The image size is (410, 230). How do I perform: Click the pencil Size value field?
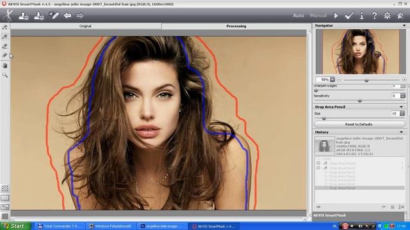click(395, 114)
